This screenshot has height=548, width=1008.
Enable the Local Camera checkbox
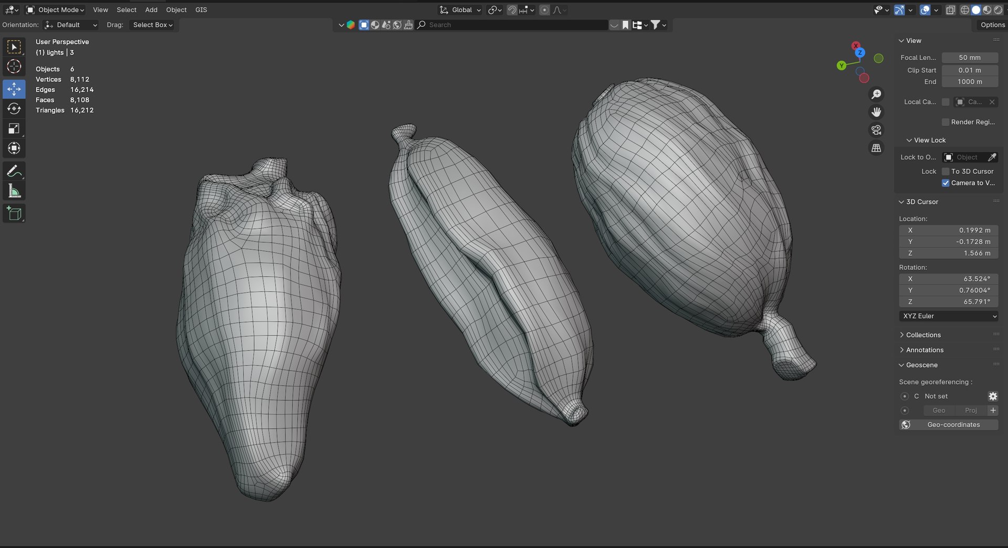point(946,102)
